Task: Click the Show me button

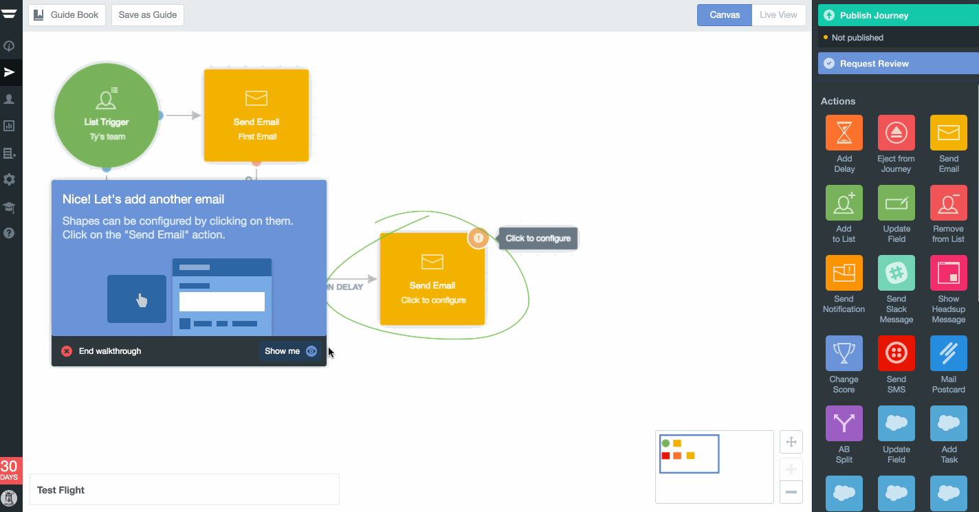Action: pos(290,351)
